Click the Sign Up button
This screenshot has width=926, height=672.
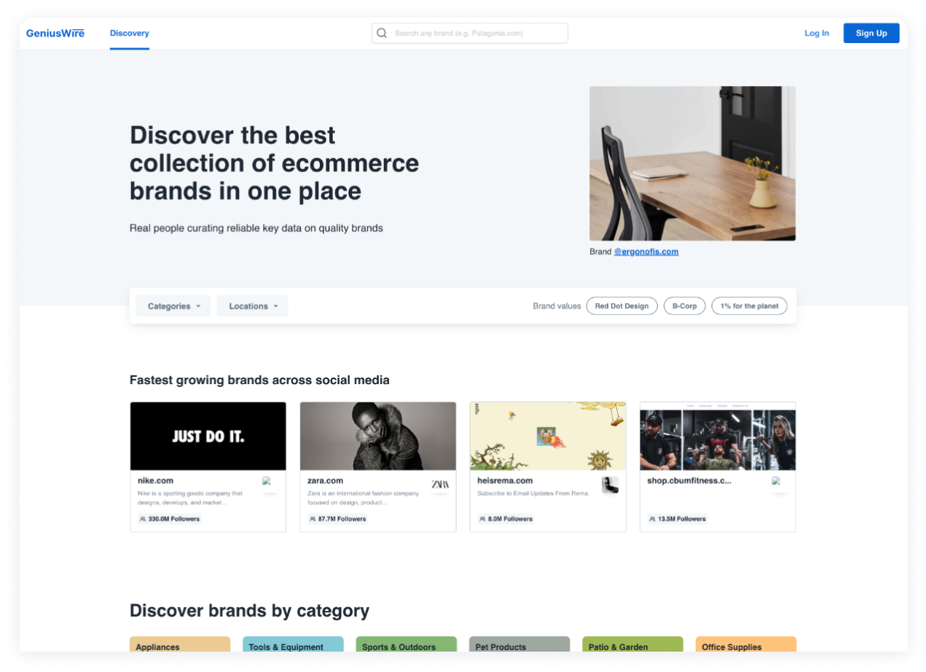click(x=871, y=33)
